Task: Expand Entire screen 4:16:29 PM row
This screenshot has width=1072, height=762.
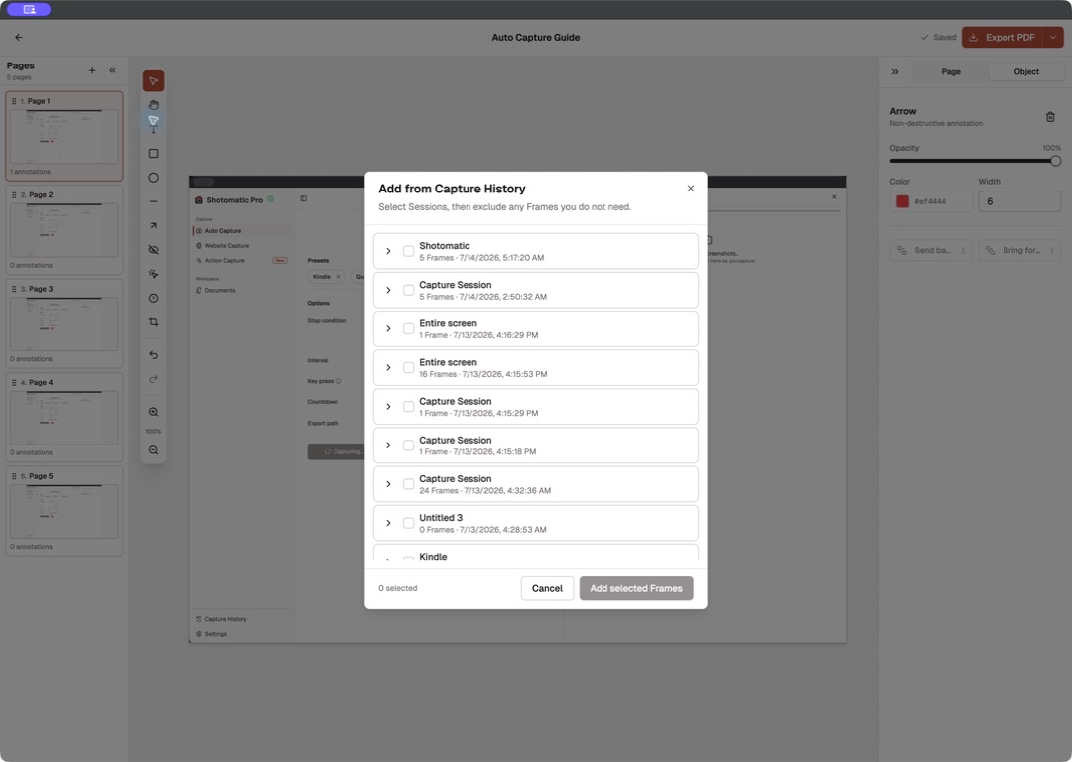Action: (388, 329)
